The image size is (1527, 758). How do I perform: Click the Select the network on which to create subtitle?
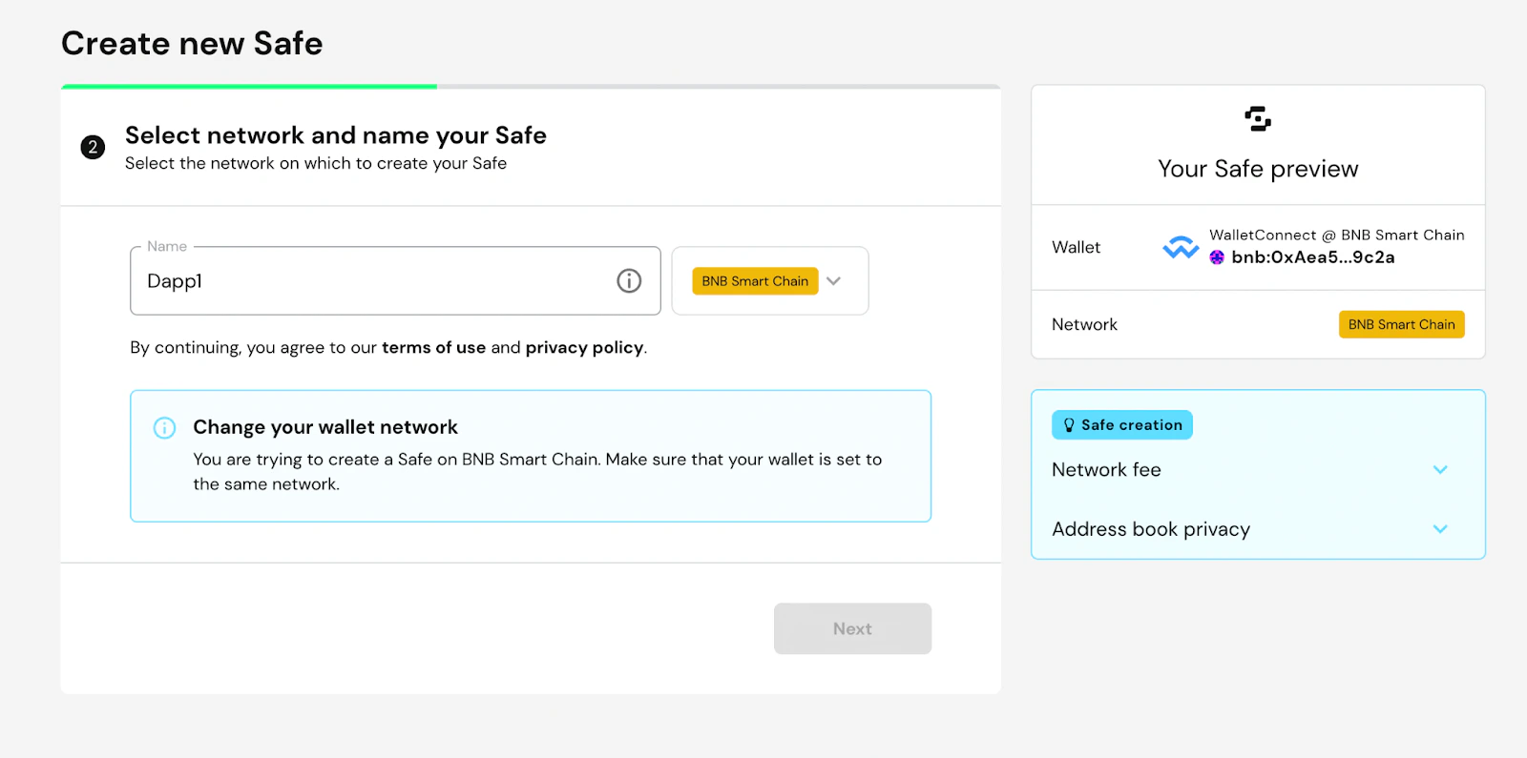click(x=316, y=163)
